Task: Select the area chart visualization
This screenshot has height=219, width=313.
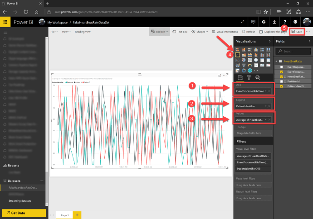Action: 244,55
